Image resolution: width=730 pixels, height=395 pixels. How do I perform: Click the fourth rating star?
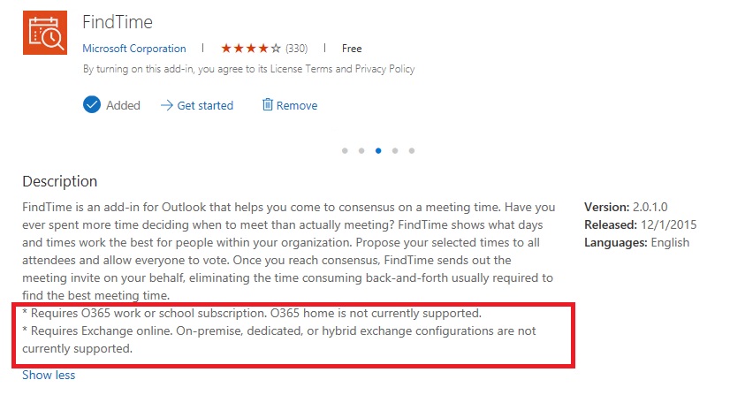[x=263, y=48]
